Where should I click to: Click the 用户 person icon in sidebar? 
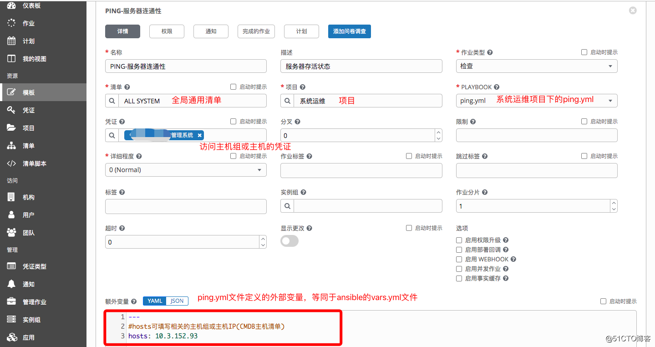(x=11, y=215)
